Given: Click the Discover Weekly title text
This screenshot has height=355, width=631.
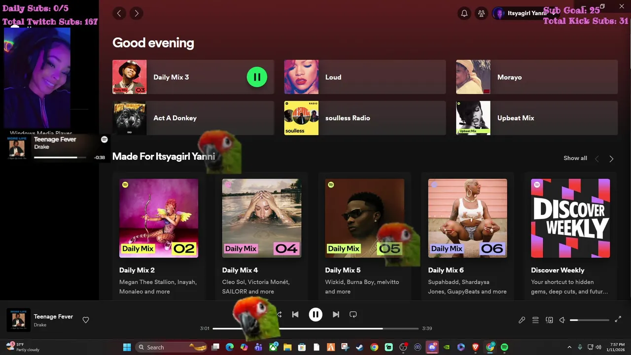Looking at the screenshot, I should [558, 270].
